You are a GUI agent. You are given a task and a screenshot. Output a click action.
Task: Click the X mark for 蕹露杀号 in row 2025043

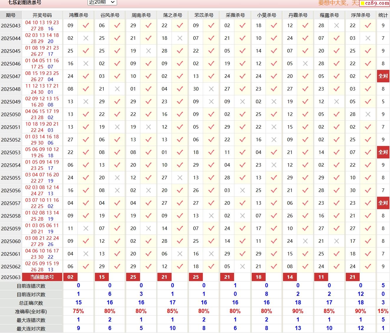click(336, 26)
